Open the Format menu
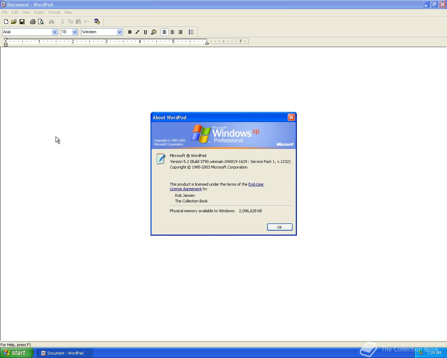This screenshot has height=358, width=447. (54, 12)
